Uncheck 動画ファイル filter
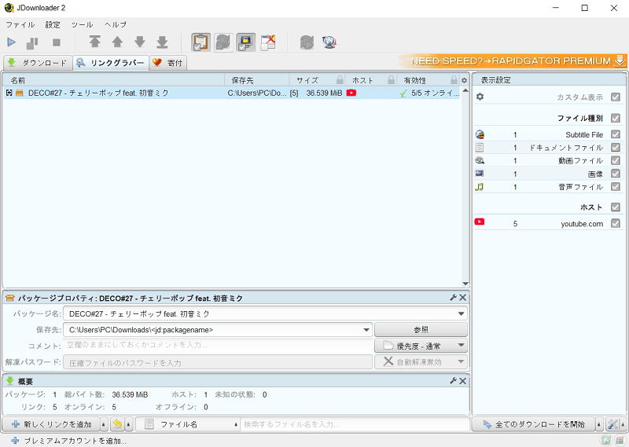The image size is (629, 447). (x=616, y=161)
